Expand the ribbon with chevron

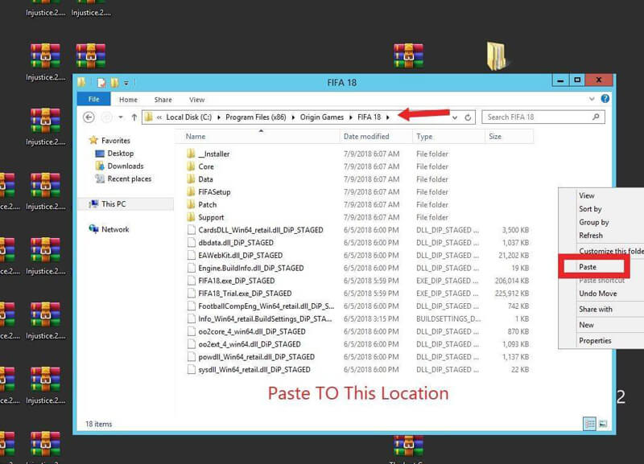tap(592, 98)
